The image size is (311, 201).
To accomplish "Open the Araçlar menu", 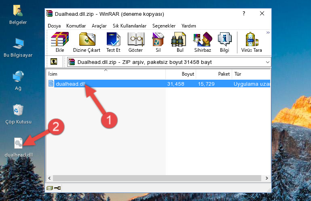I will (x=99, y=26).
